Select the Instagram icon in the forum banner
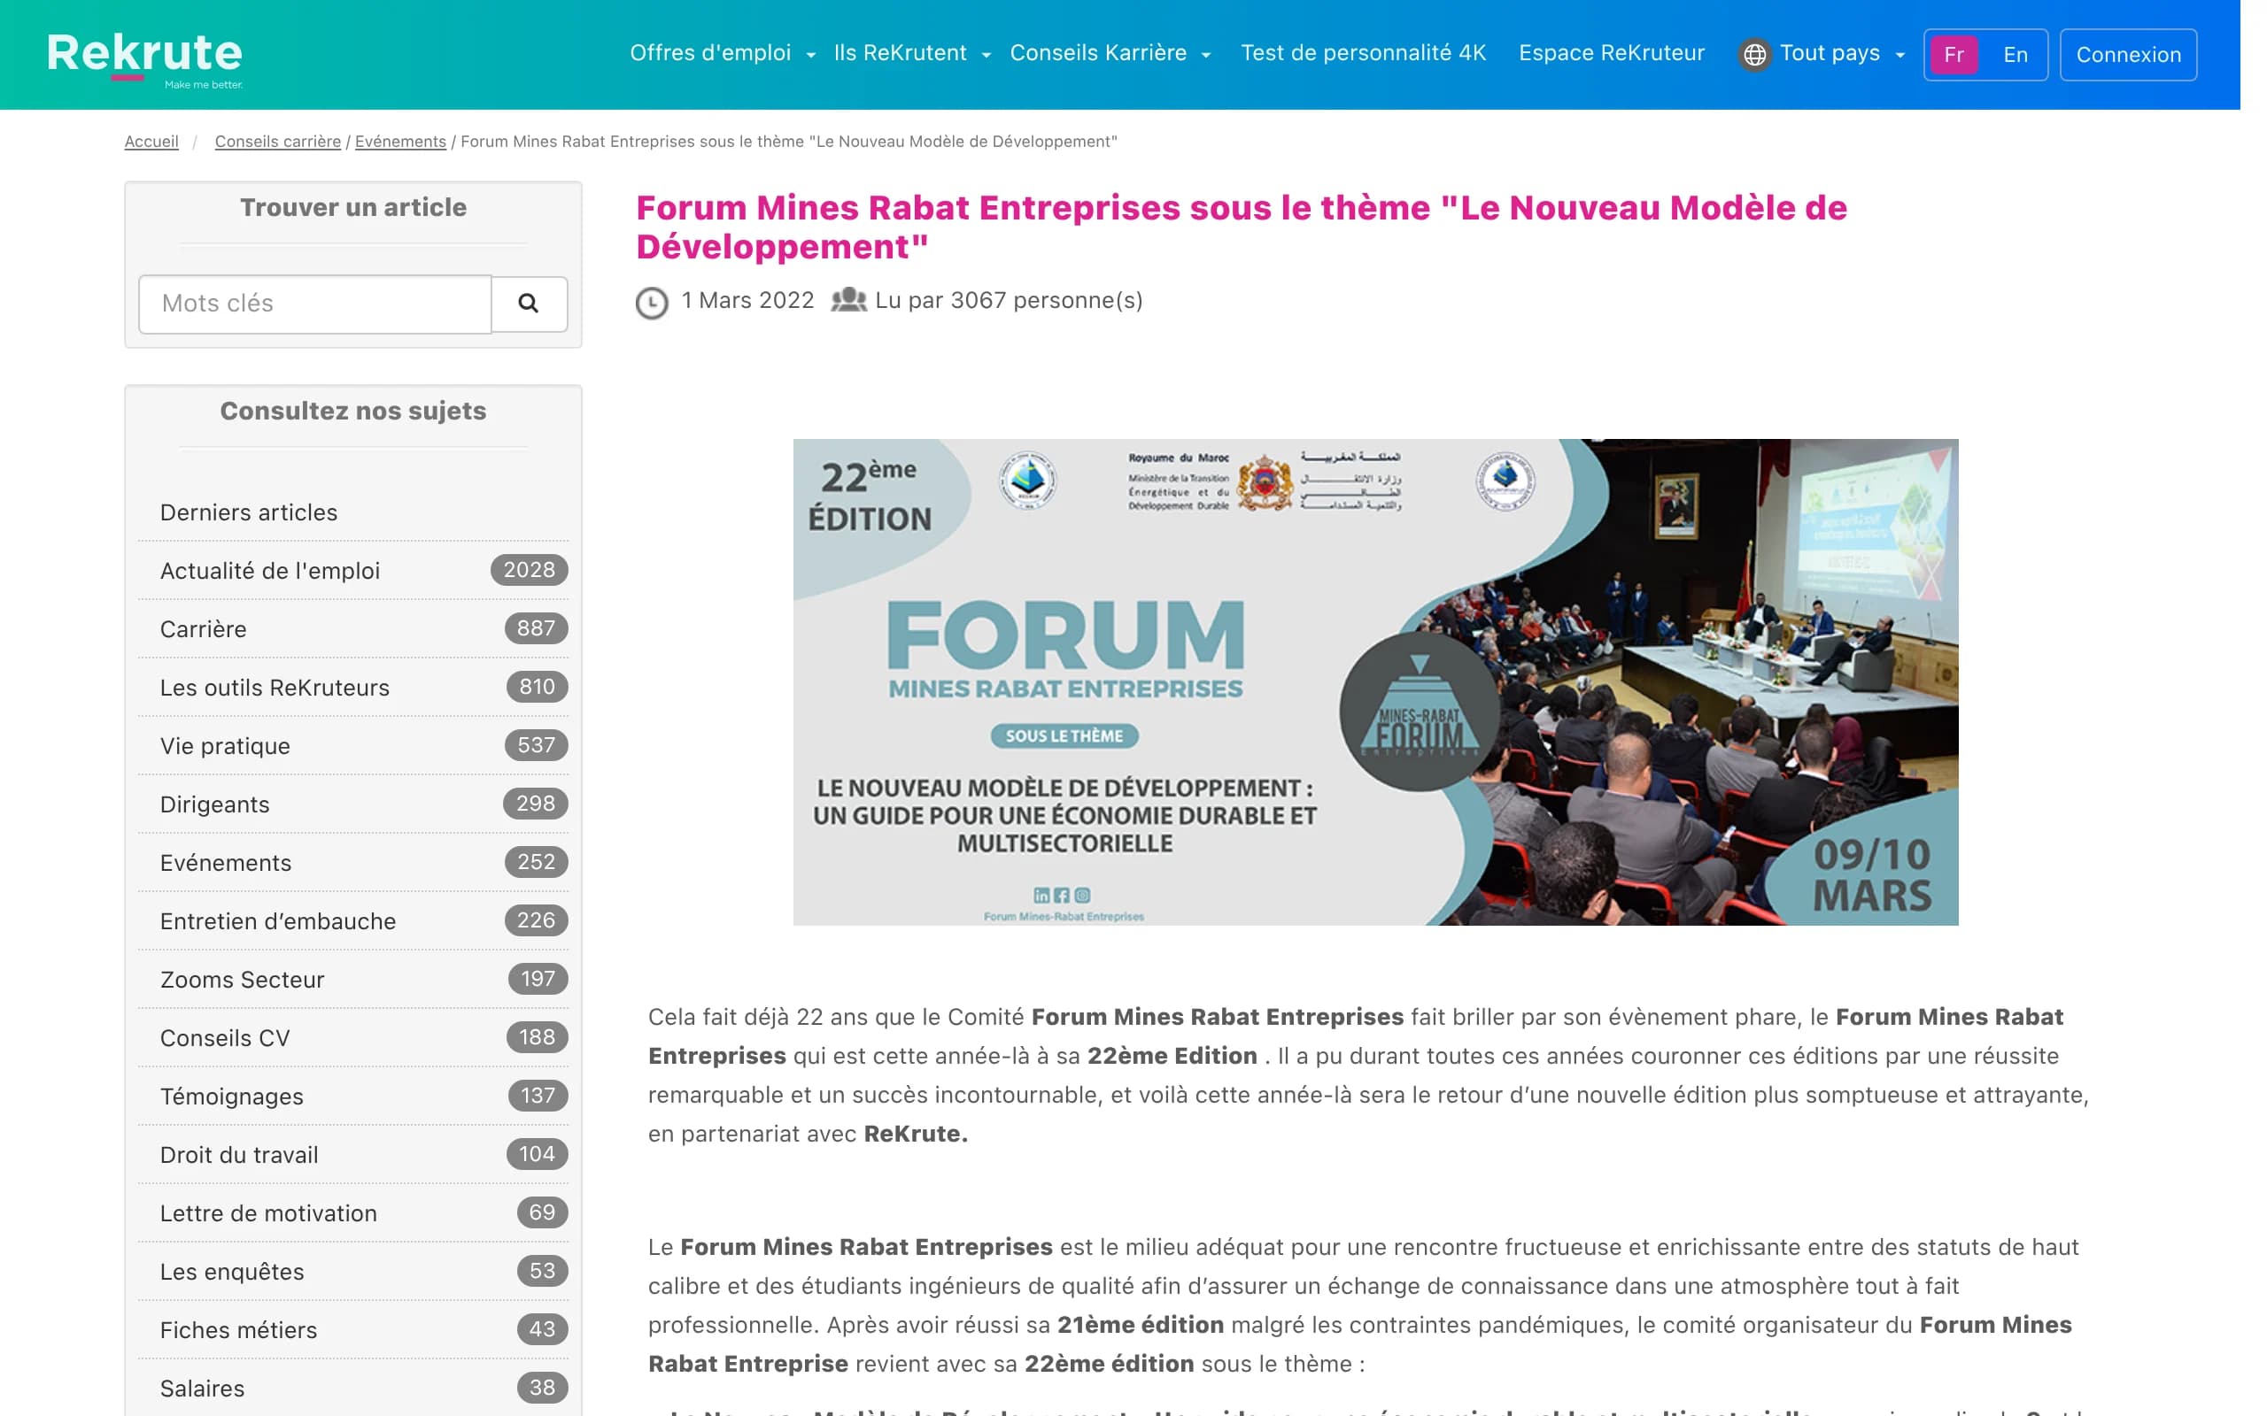 (x=1085, y=895)
